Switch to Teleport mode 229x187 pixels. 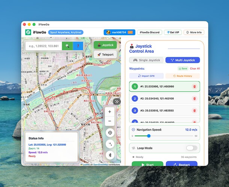point(105,55)
